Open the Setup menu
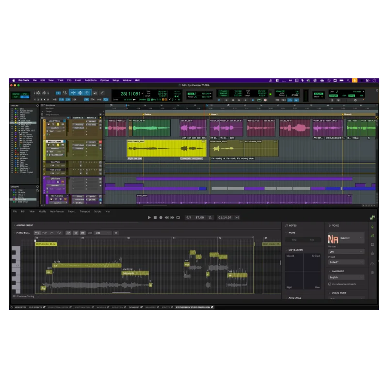Screen dimensions: 388x388 pyautogui.click(x=115, y=81)
